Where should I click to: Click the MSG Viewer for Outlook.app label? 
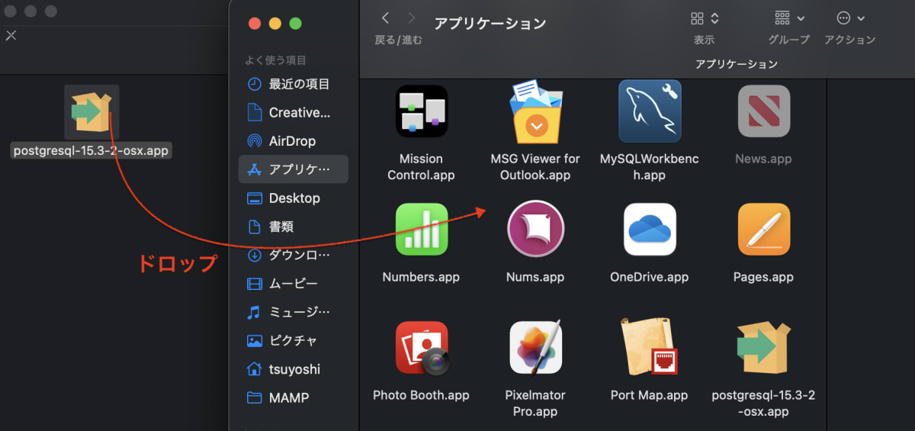click(x=535, y=167)
